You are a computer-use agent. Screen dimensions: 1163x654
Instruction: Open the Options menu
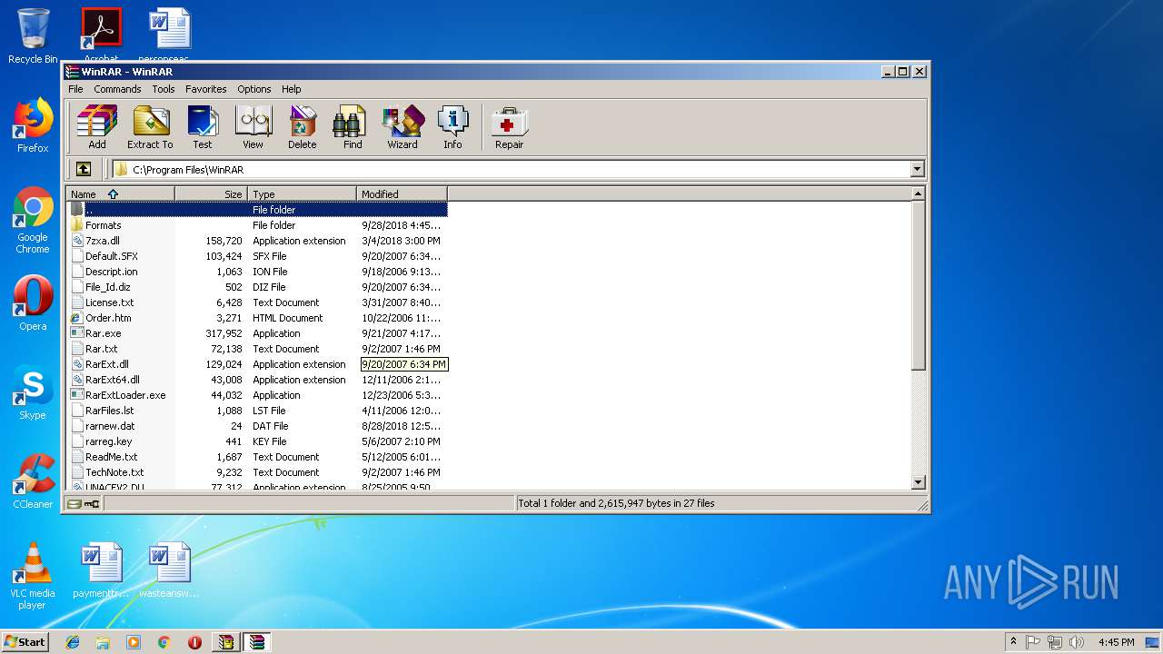coord(254,89)
